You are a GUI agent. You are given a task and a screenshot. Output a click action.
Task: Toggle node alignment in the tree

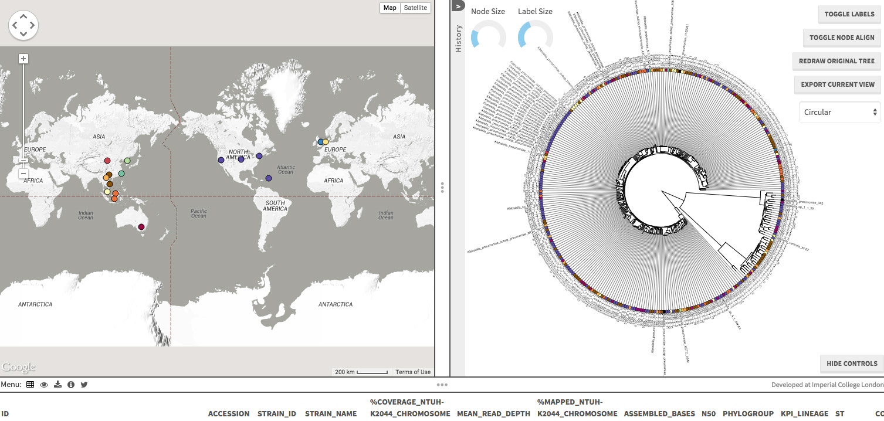click(841, 38)
